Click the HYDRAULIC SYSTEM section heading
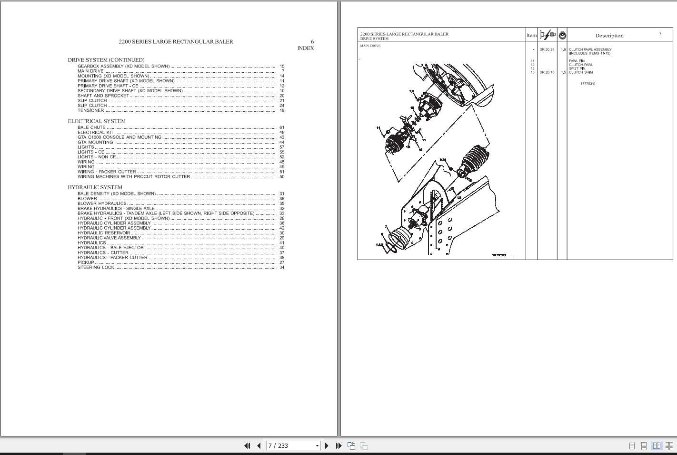Viewport: 677px width, 455px height. 95,187
